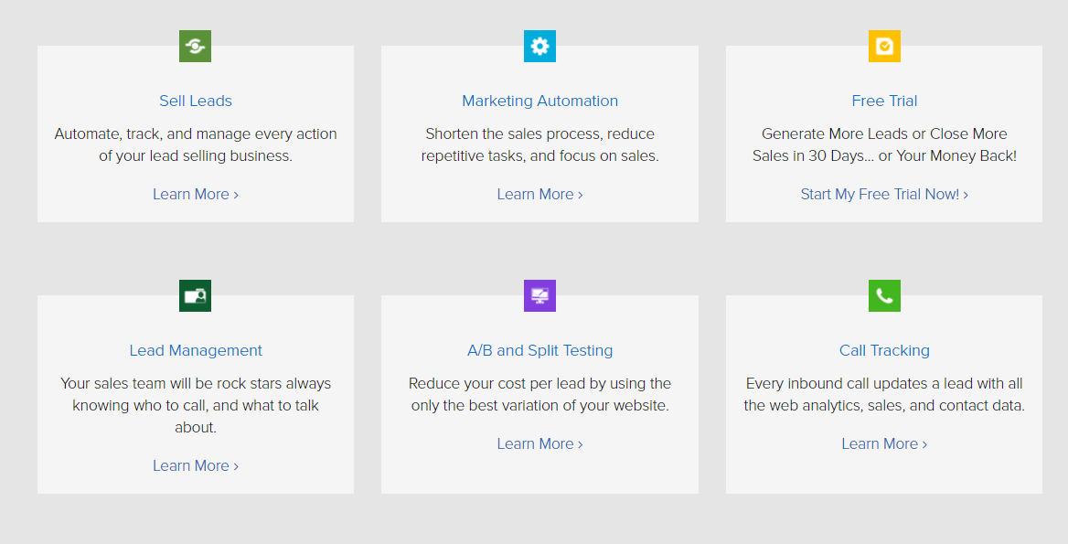This screenshot has height=544, width=1068.
Task: Click Learn More under Call Tracking
Action: (884, 443)
